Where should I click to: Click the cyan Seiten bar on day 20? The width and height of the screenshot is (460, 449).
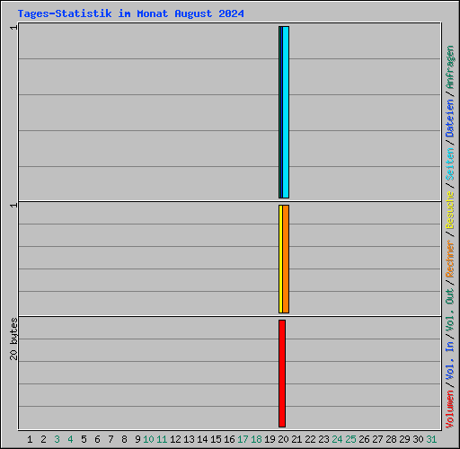point(286,112)
